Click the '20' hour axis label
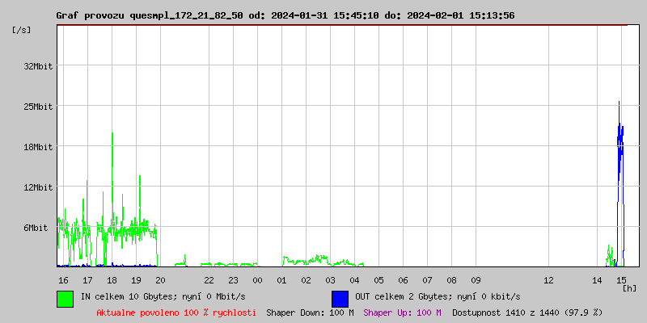647x323 pixels. coord(160,280)
